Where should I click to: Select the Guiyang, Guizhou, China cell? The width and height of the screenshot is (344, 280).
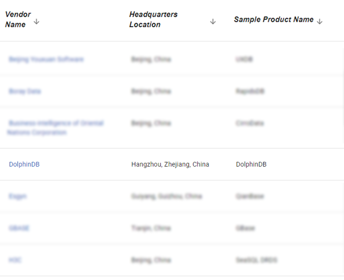(x=166, y=196)
